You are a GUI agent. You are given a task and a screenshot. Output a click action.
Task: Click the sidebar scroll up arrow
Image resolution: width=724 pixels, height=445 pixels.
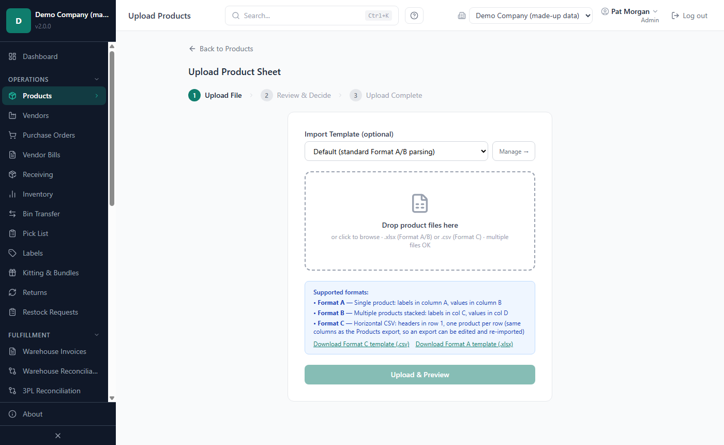[x=112, y=47]
